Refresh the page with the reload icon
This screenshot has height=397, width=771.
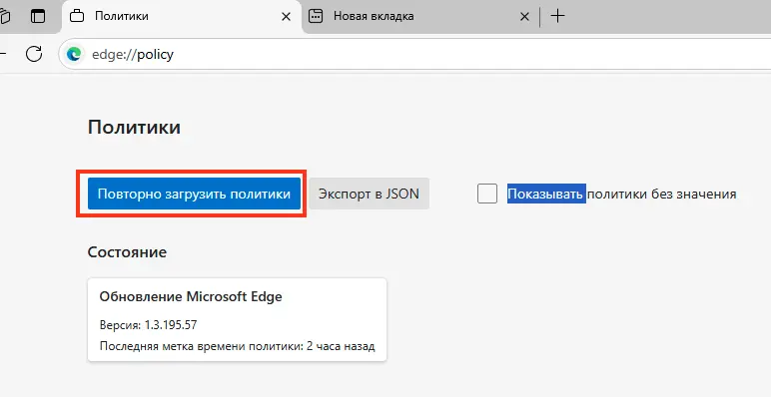tap(34, 54)
